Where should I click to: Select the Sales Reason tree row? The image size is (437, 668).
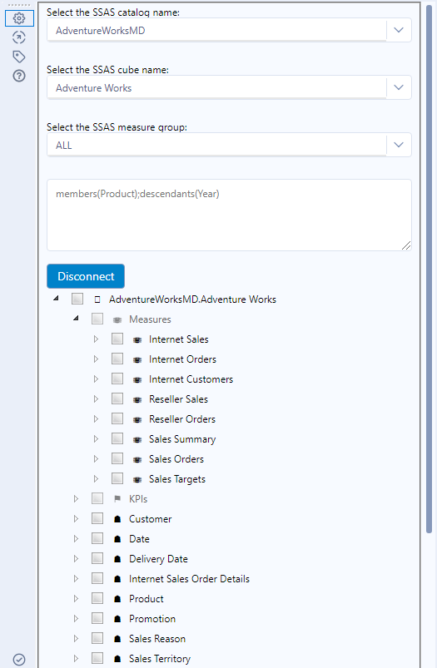(x=157, y=639)
